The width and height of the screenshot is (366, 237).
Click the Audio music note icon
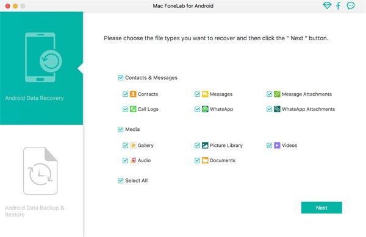tap(133, 160)
